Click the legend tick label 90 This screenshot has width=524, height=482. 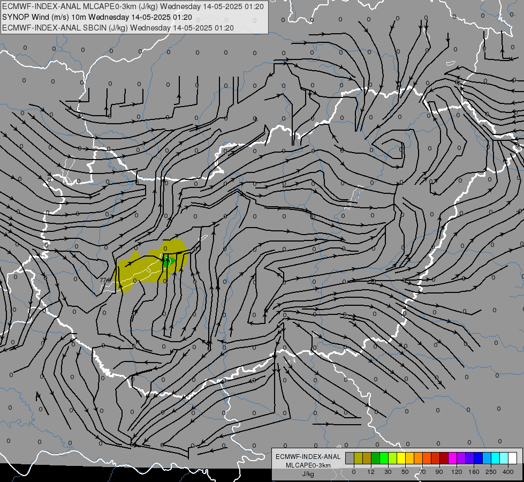point(439,472)
